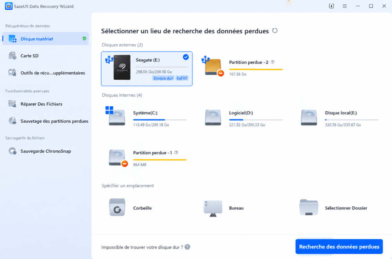Click the Système(C:) usage bar

(x=160, y=120)
